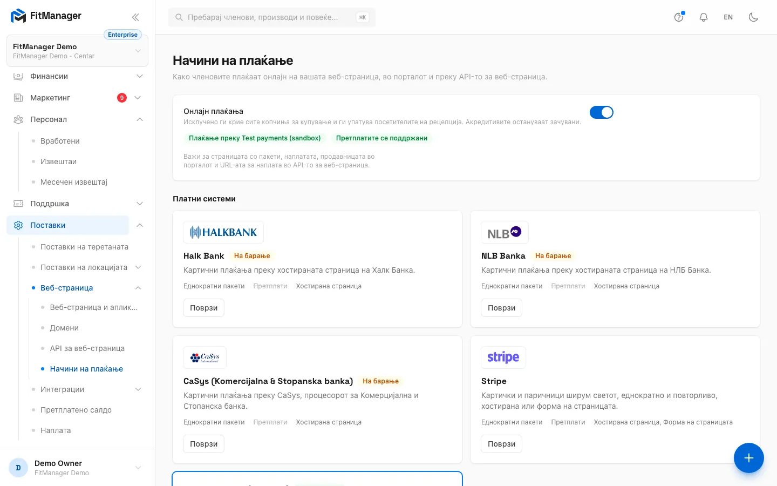Collapse the sidebar with double-chevron icon
This screenshot has width=777, height=486.
135,17
